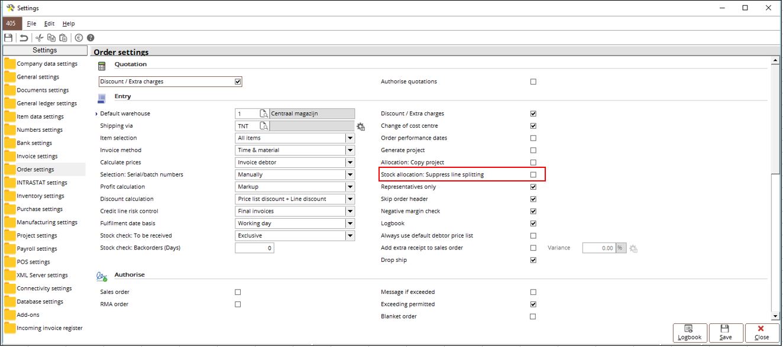The height and width of the screenshot is (347, 783).
Task: Click the Euro currency toolbar icon
Action: tap(79, 37)
